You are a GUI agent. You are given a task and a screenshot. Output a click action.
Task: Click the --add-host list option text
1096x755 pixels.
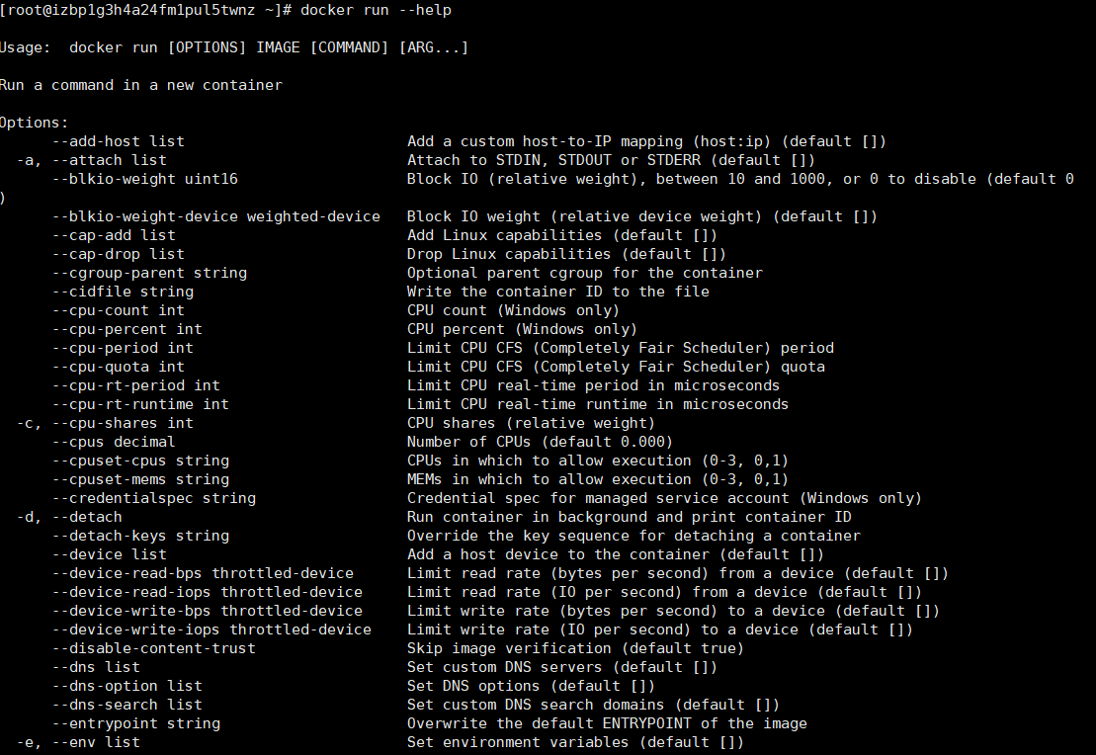pyautogui.click(x=119, y=141)
